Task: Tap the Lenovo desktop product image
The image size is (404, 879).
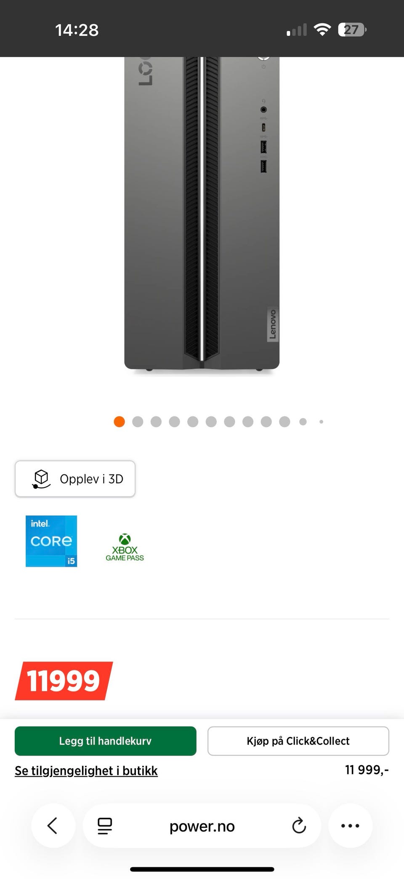Action: [202, 213]
